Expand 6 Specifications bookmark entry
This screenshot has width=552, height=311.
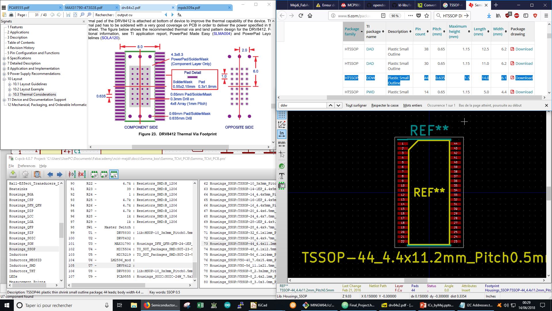[4, 58]
